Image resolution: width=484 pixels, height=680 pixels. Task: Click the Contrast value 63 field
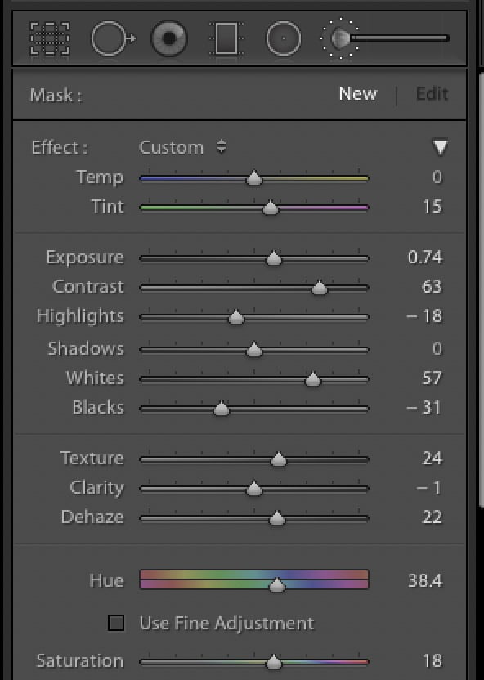[432, 287]
